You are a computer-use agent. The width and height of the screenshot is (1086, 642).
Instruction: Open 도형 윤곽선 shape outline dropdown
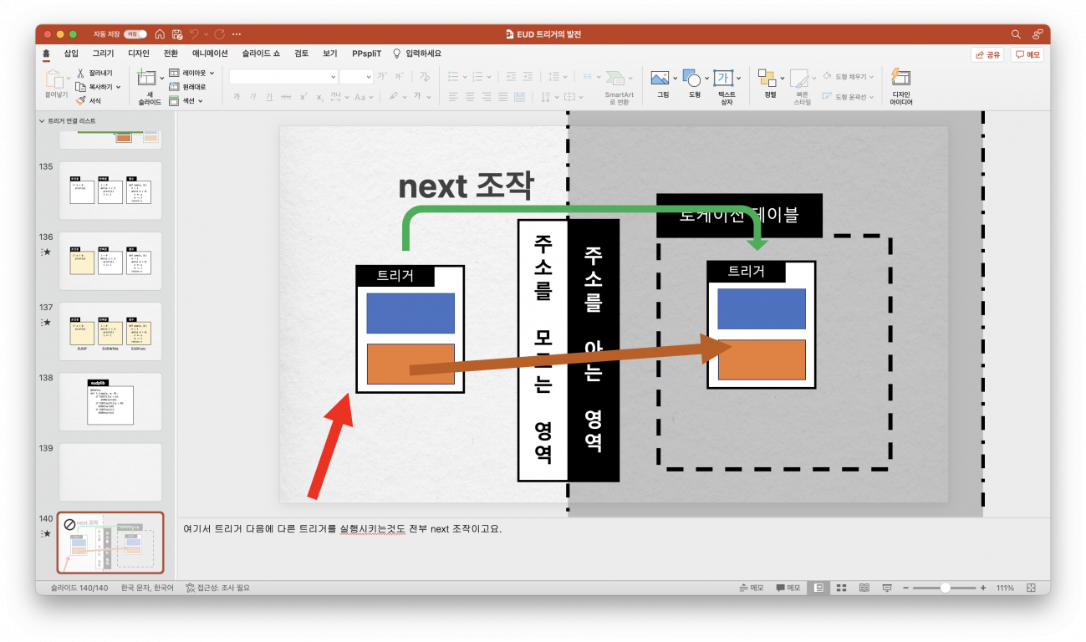pyautogui.click(x=849, y=97)
